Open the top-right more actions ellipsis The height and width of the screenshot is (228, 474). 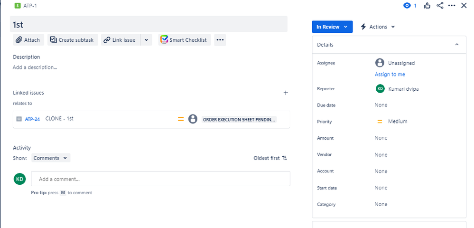(x=452, y=5)
